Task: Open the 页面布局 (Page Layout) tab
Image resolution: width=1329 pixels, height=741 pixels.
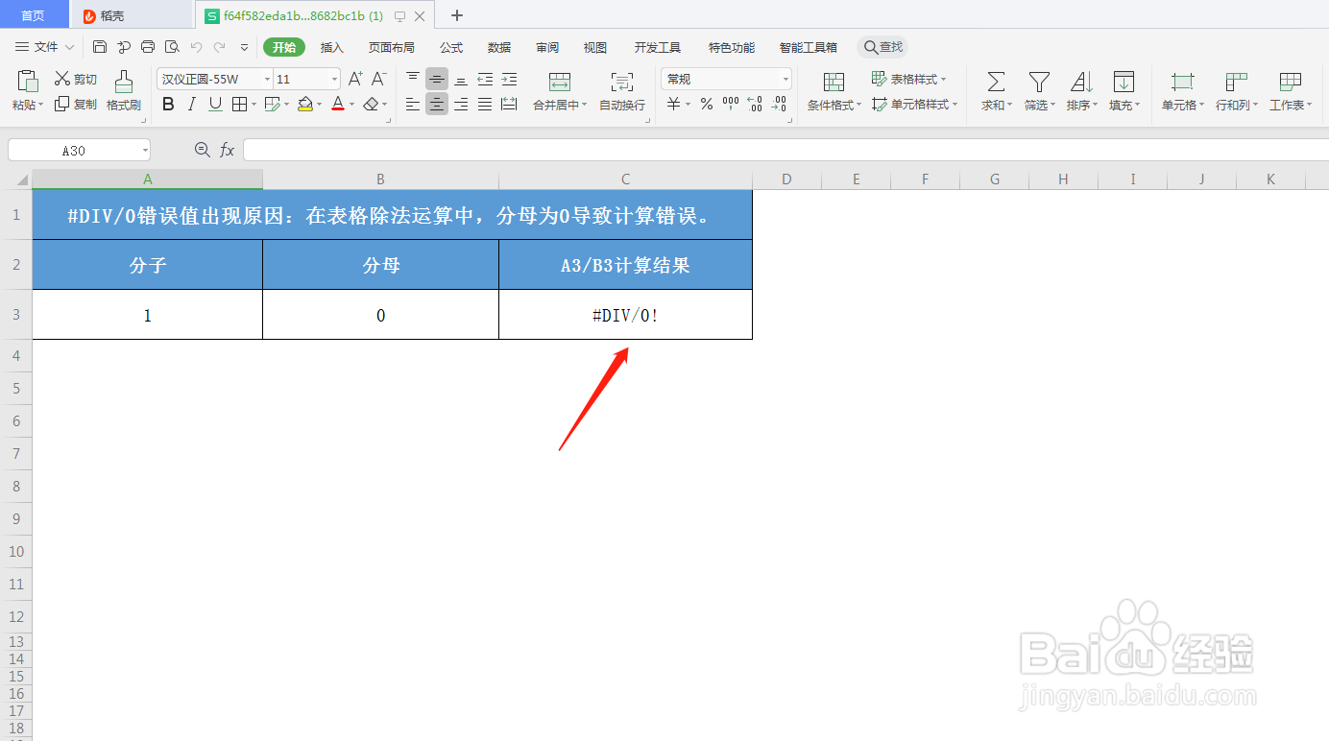Action: (392, 47)
